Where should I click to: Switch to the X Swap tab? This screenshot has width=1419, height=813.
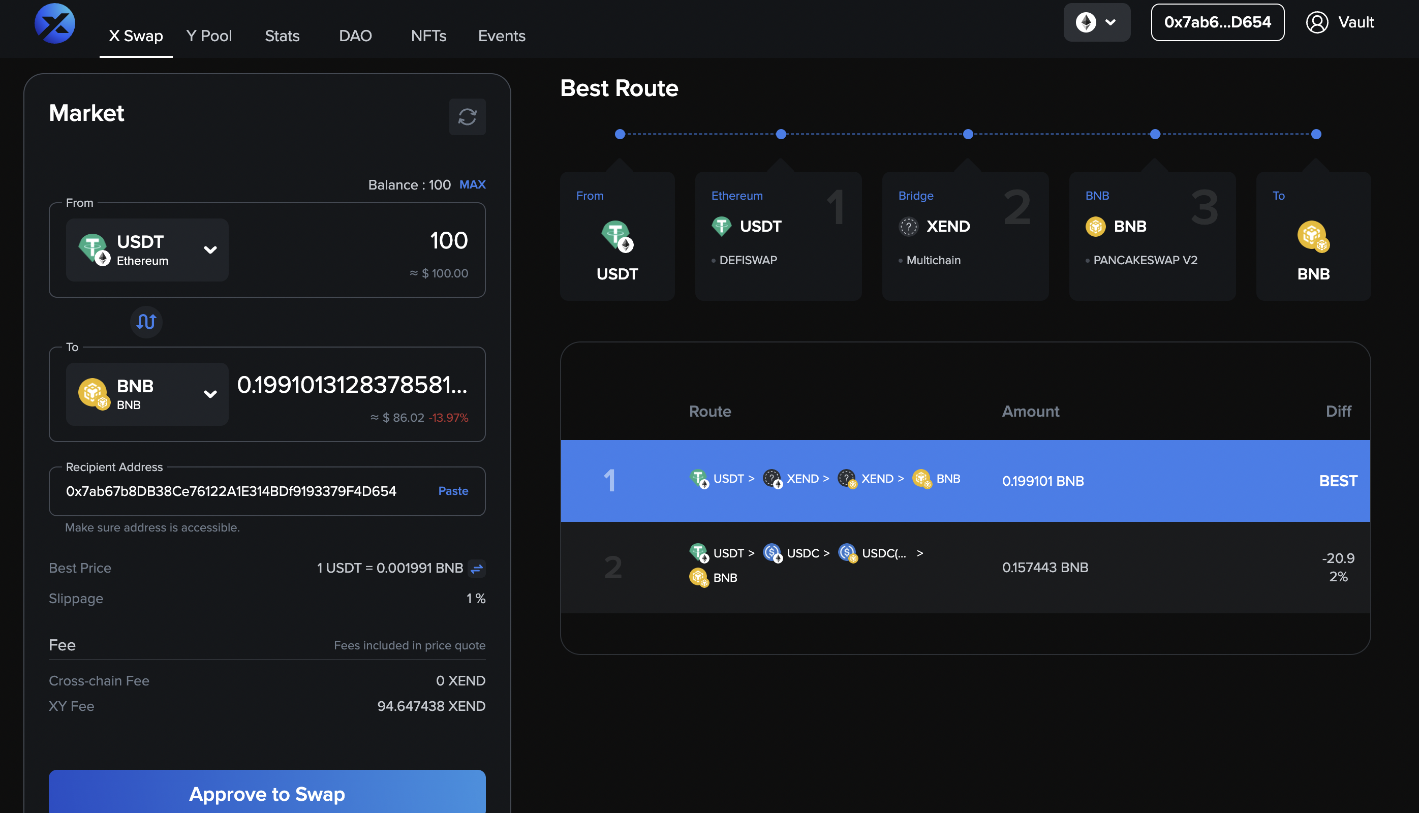[136, 36]
